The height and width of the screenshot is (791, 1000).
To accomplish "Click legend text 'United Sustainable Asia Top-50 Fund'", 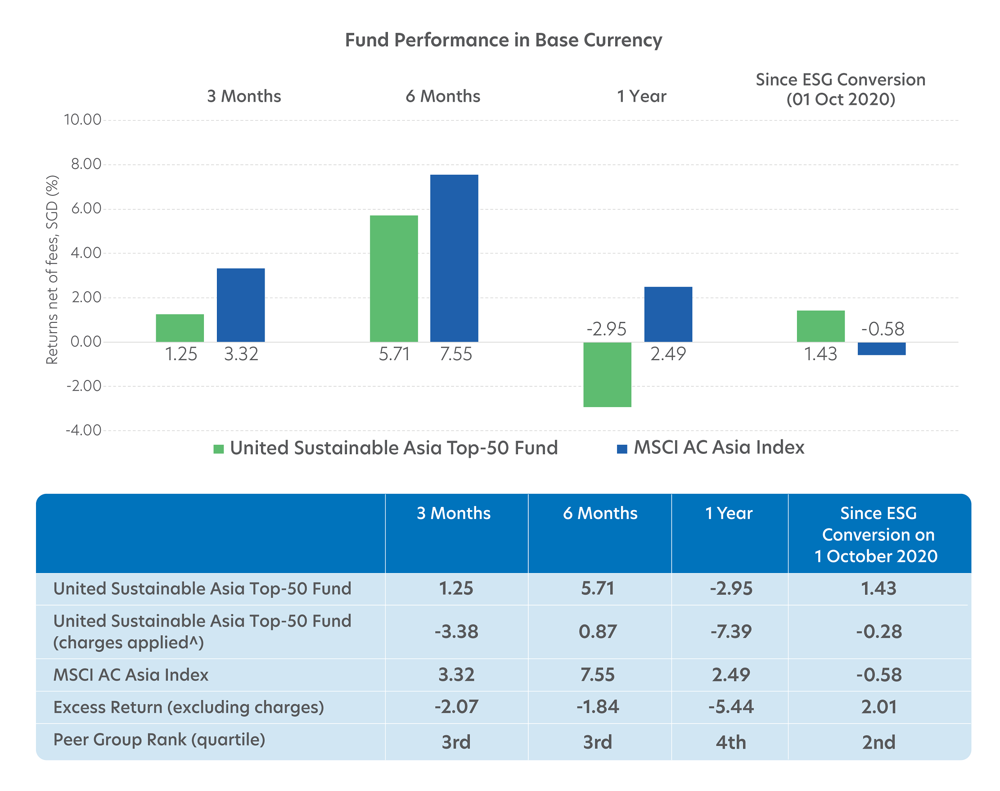I will (x=394, y=448).
